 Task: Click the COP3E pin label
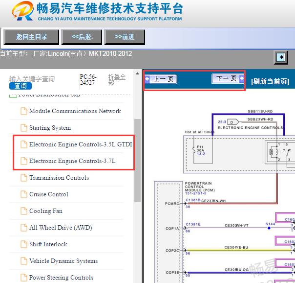172,272
